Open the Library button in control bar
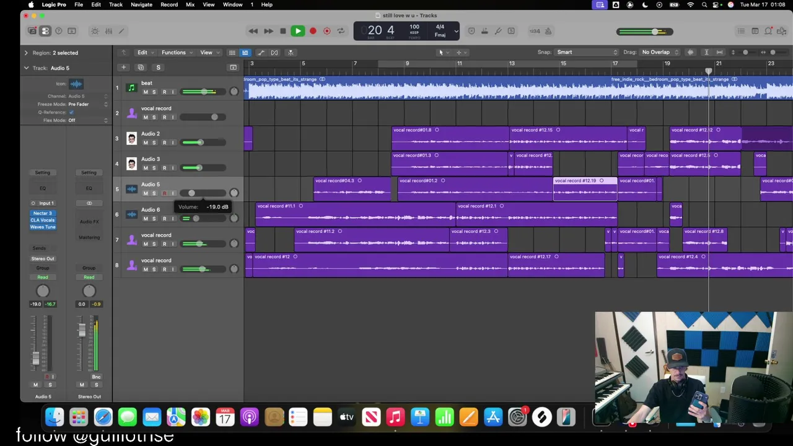 pos(32,31)
